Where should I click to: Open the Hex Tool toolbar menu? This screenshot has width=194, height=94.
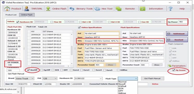point(104,9)
